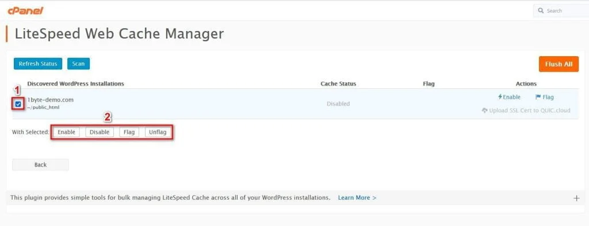Click the Discovered WordPress Installations column header

coord(75,84)
